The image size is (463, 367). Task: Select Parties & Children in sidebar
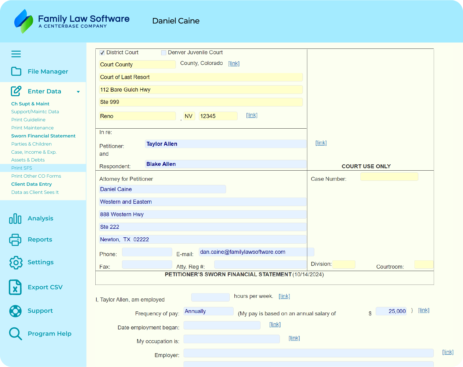(31, 144)
